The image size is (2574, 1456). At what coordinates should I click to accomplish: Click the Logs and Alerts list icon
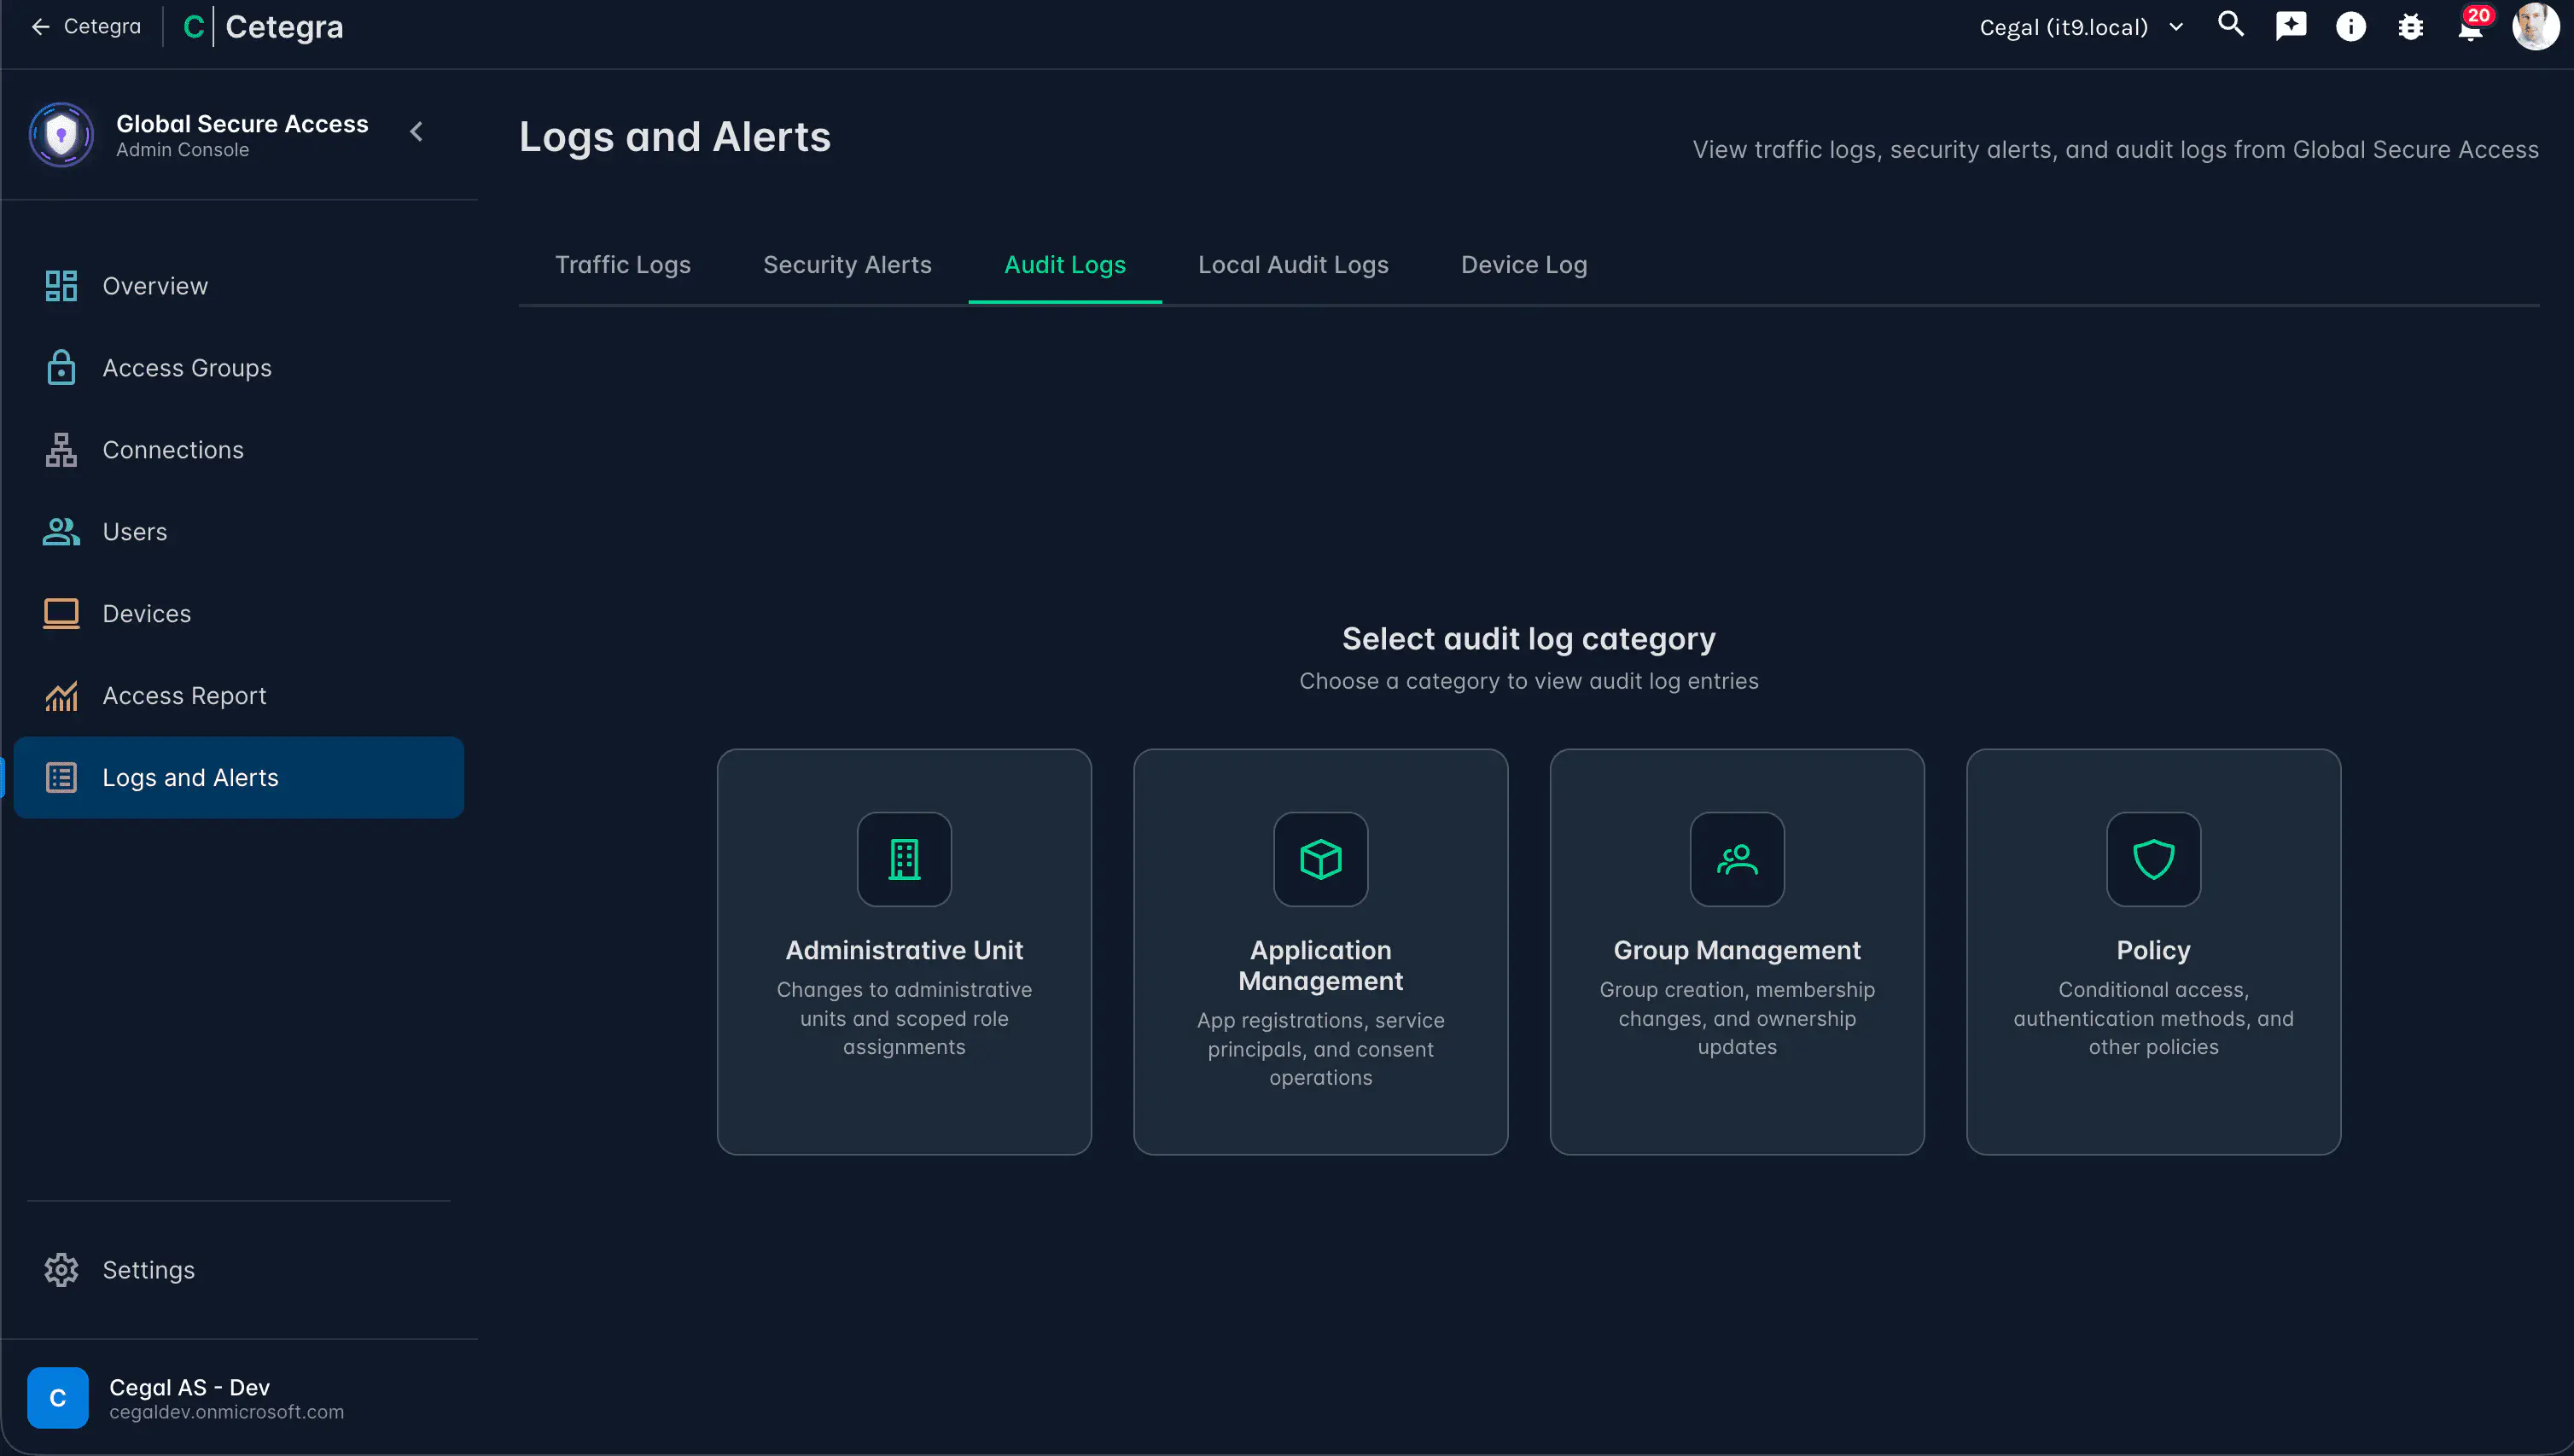point(61,778)
